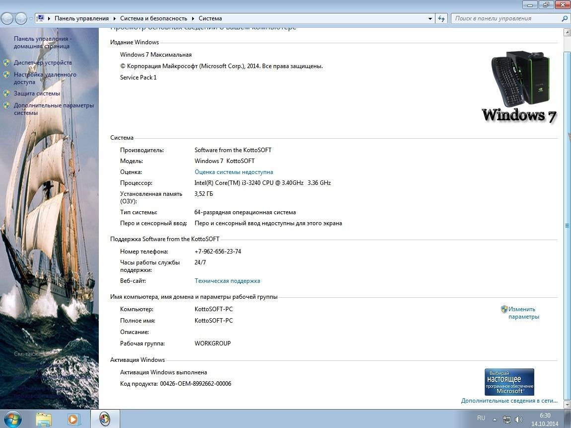The width and height of the screenshot is (571, 428).
Task: Expand the arrow before Панель управления breadcrumb
Action: tap(49, 18)
